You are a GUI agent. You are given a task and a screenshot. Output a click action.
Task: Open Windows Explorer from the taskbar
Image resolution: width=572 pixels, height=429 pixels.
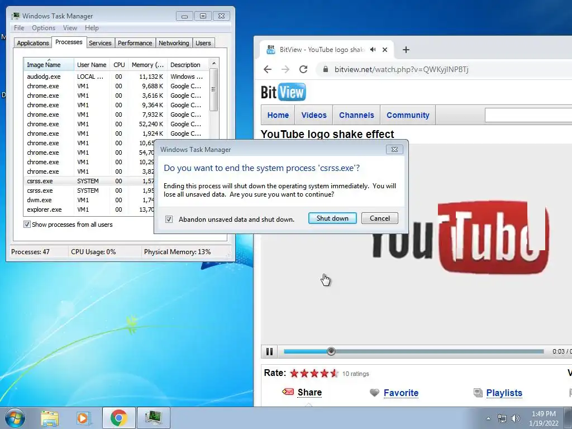(50, 418)
